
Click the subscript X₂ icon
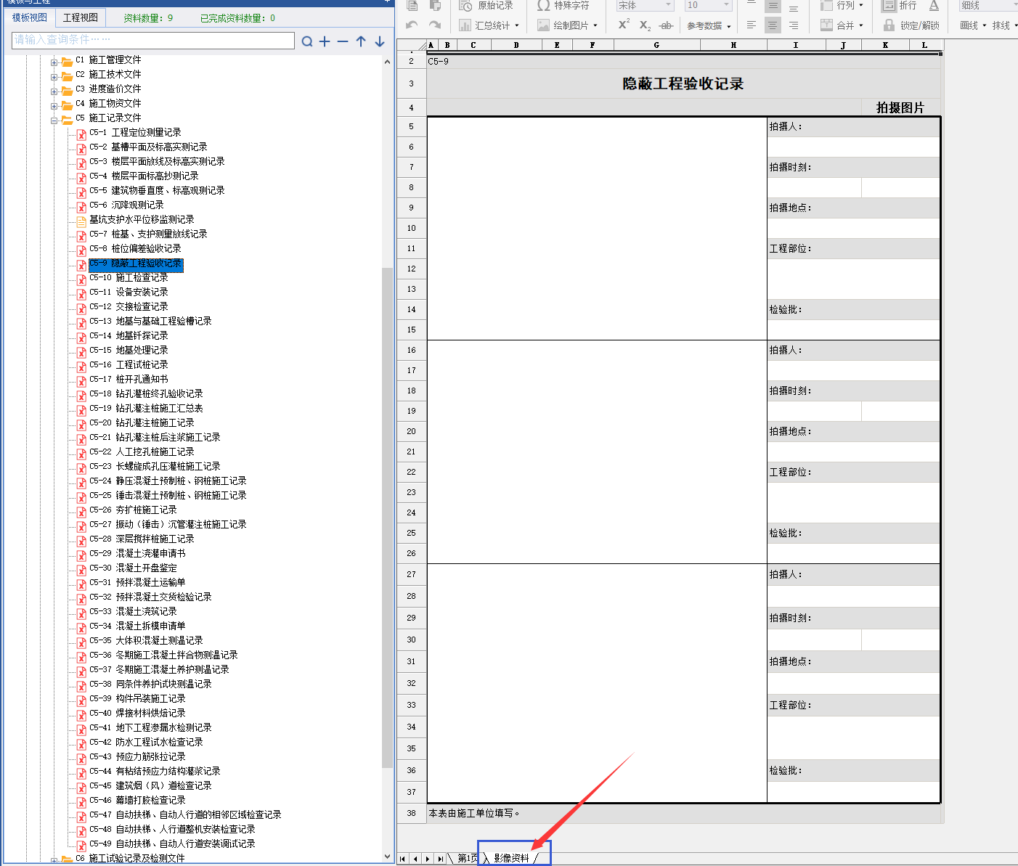click(x=645, y=25)
